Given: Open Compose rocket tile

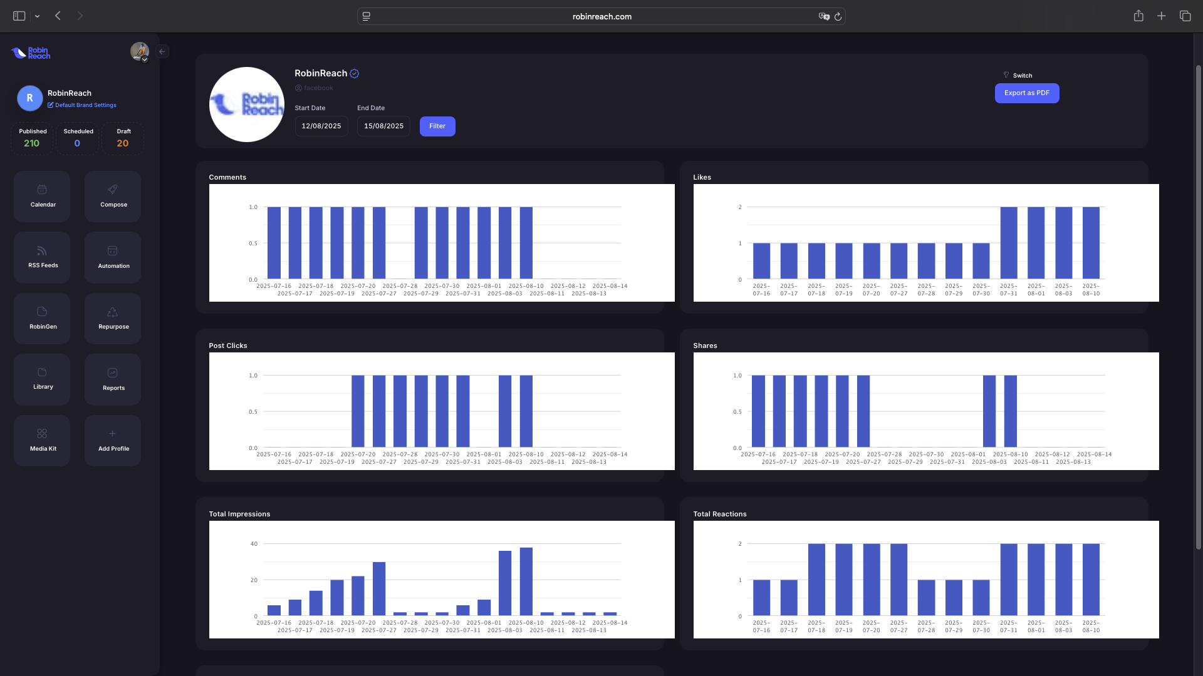Looking at the screenshot, I should coord(113,196).
